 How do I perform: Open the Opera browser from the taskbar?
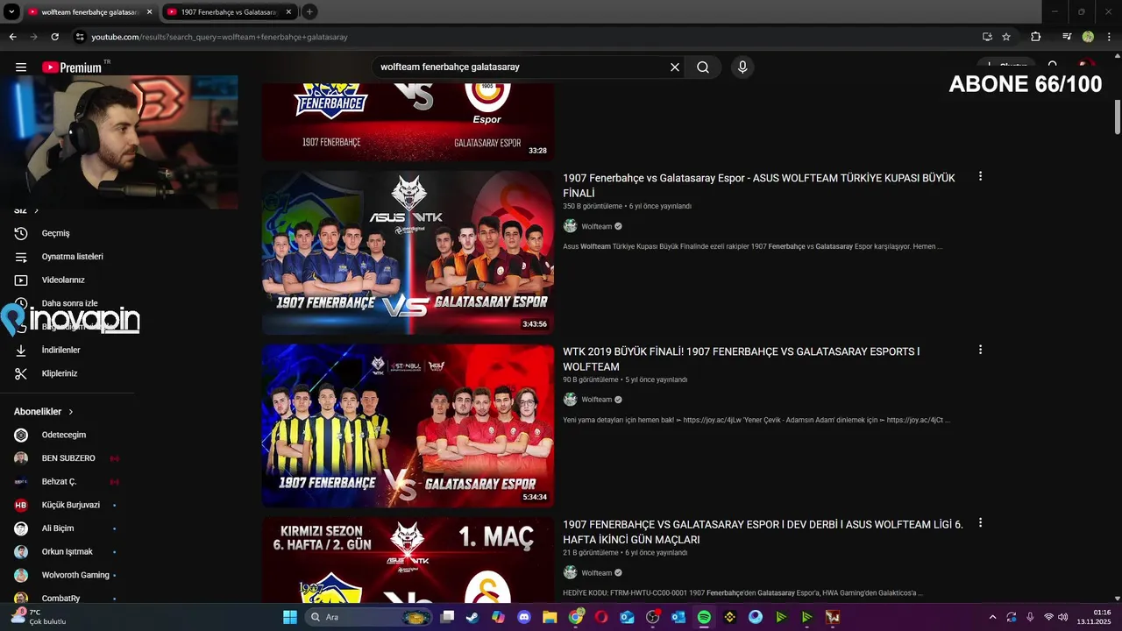click(601, 617)
